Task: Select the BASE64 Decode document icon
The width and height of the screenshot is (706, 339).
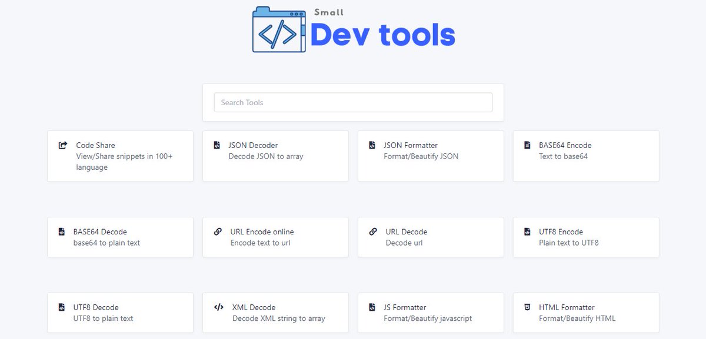Action: click(x=63, y=231)
